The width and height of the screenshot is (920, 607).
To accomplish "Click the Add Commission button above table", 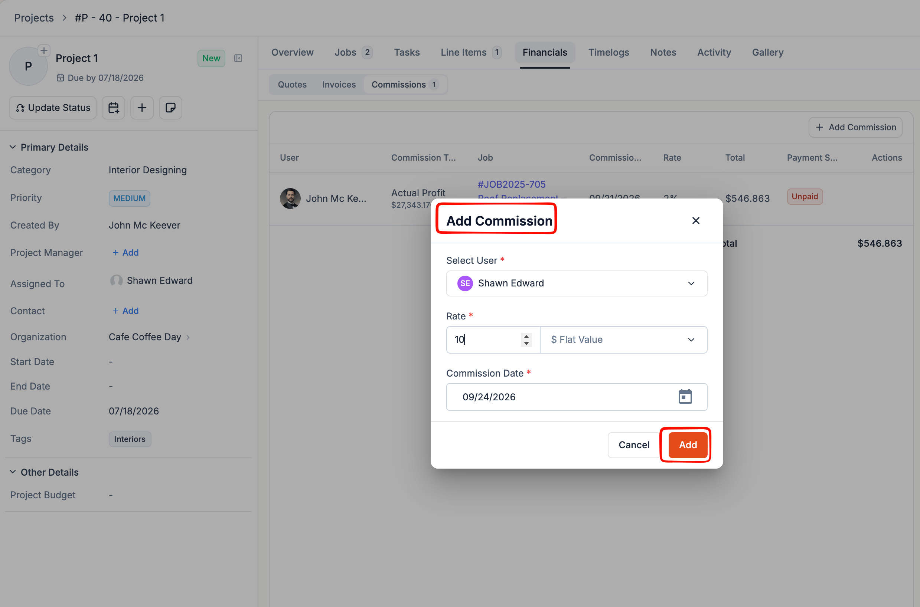I will coord(855,127).
